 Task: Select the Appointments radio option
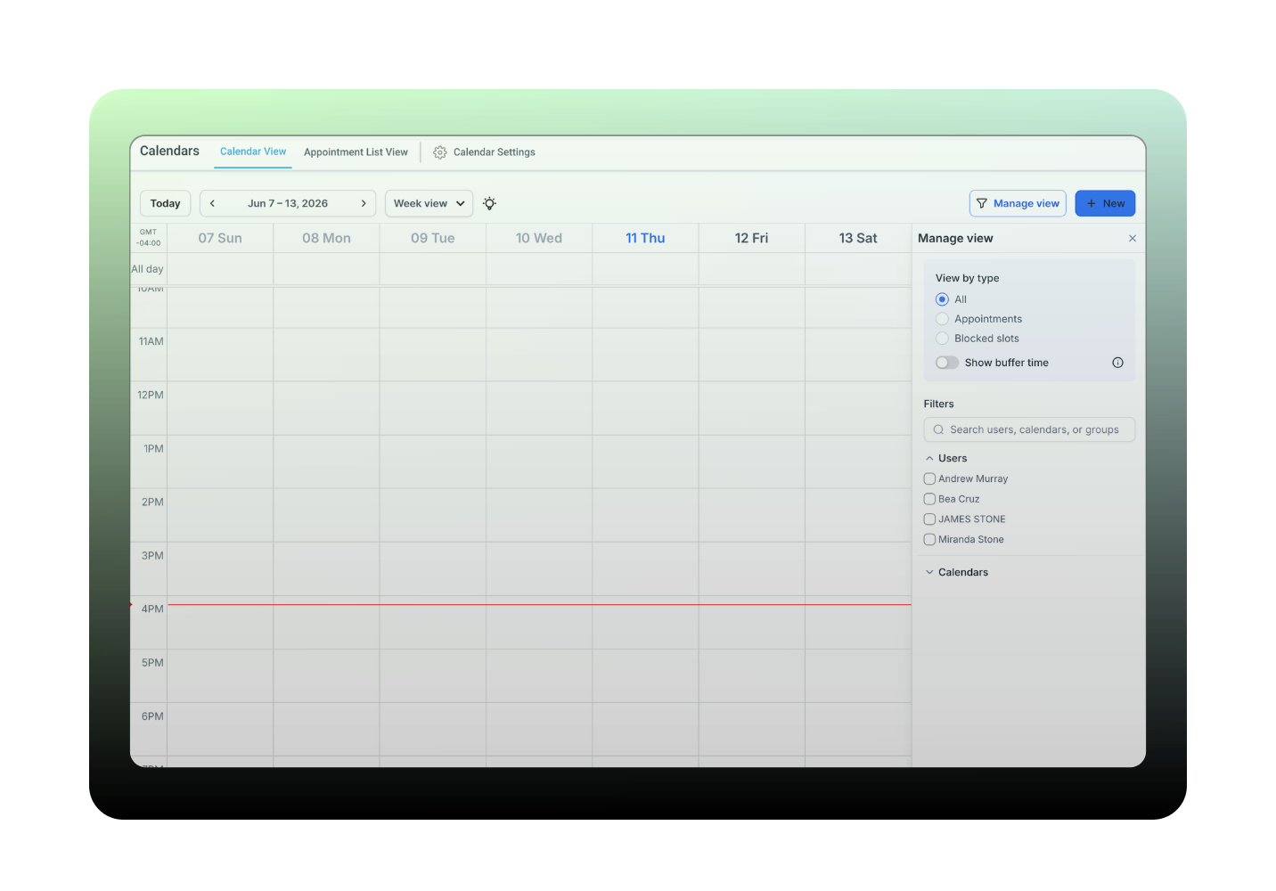point(942,319)
